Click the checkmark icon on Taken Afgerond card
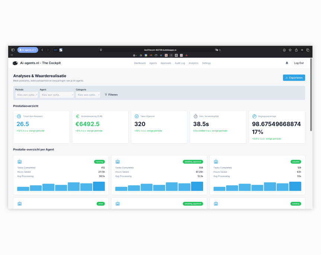The image size is (321, 255). (x=137, y=116)
